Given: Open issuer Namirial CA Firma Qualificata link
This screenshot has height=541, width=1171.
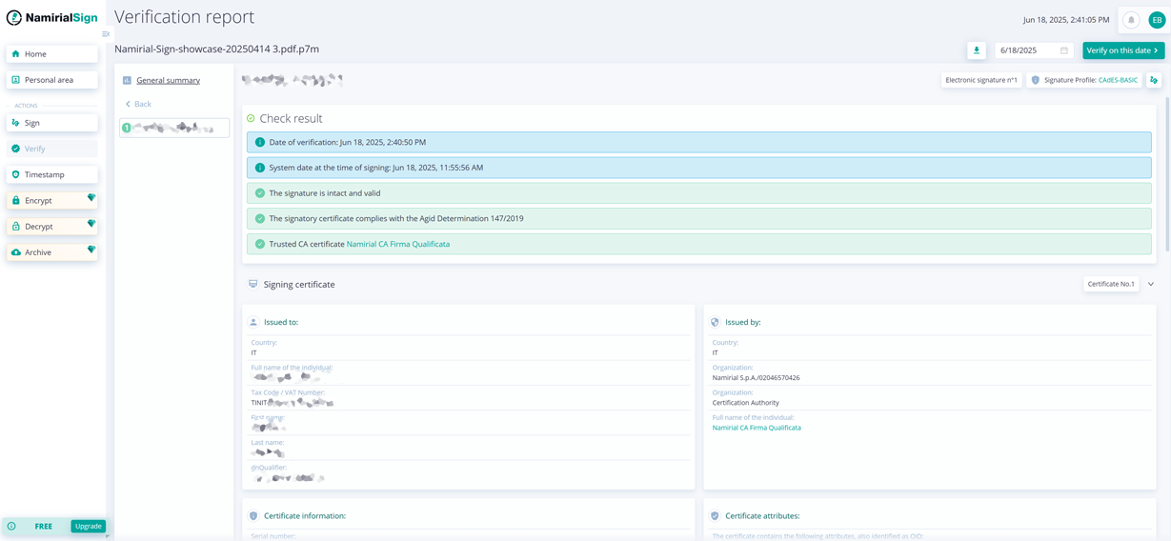Looking at the screenshot, I should tap(757, 428).
